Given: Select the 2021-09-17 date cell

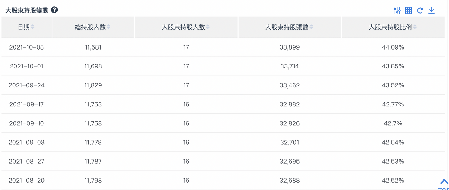Looking at the screenshot, I should click(x=27, y=104).
